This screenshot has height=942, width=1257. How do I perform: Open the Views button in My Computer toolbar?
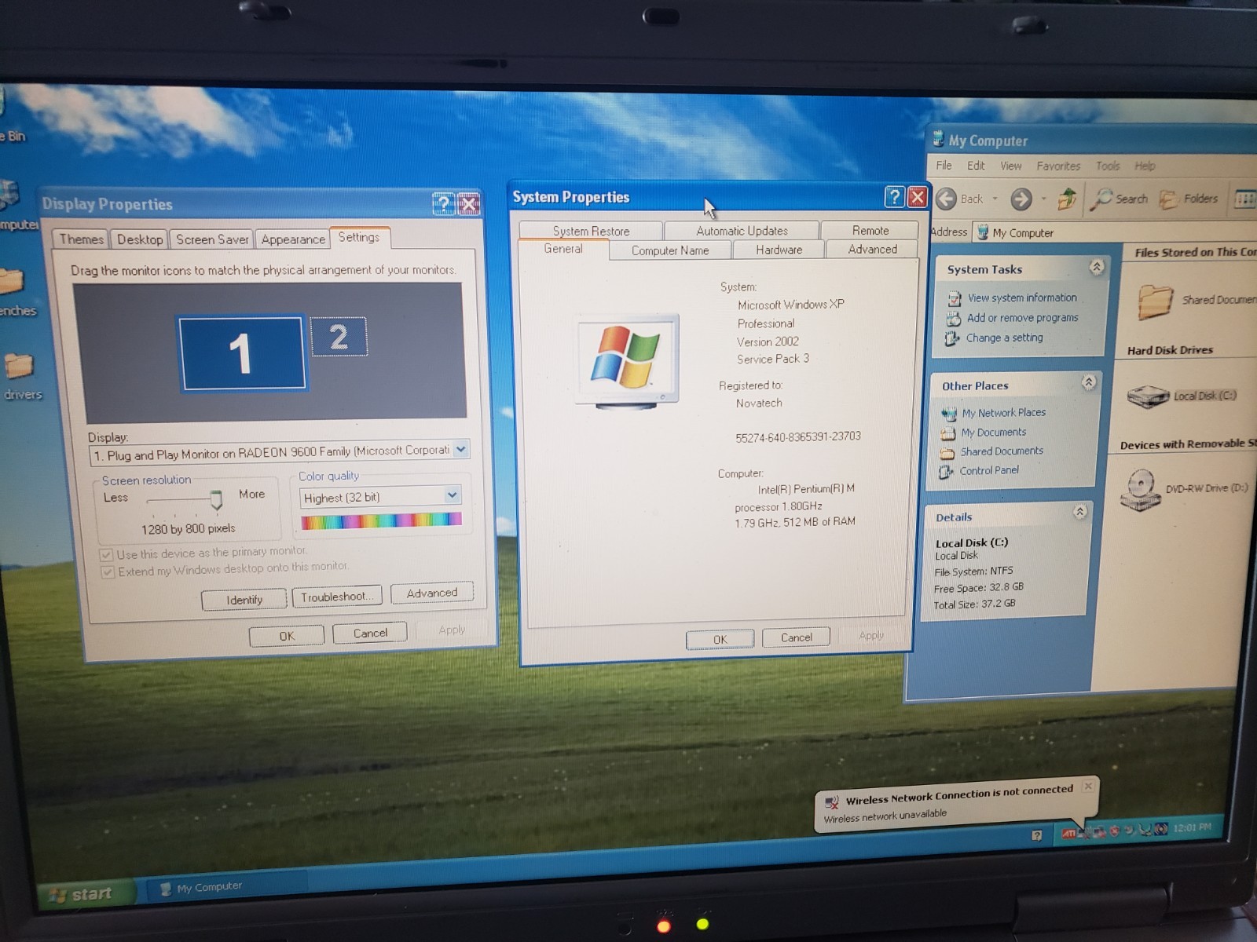(1244, 199)
